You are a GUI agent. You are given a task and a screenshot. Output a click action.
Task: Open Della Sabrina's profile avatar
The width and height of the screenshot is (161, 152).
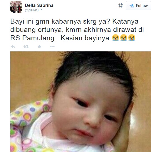(16, 7)
